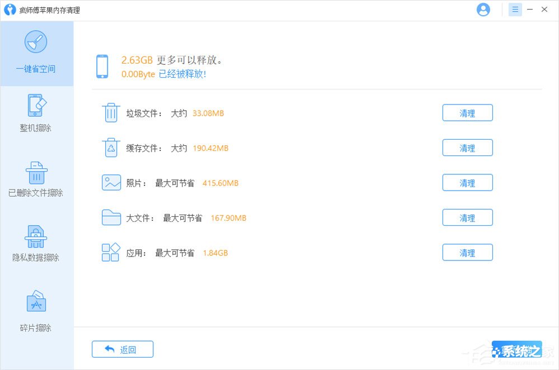
Task: Clean 垃圾文件 with its 清理 button
Action: point(467,112)
